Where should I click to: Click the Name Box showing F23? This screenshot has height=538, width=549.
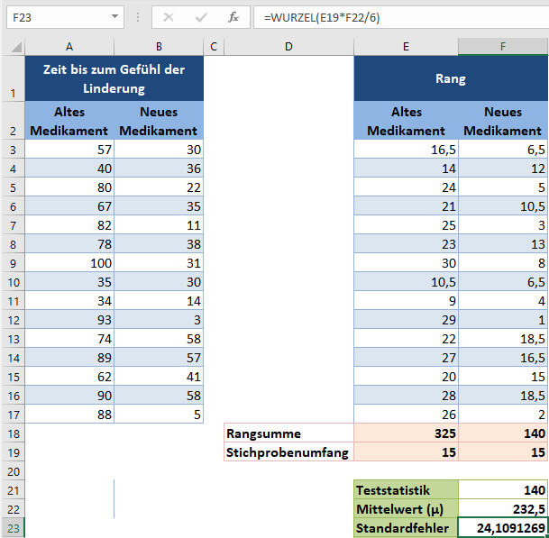click(x=65, y=17)
